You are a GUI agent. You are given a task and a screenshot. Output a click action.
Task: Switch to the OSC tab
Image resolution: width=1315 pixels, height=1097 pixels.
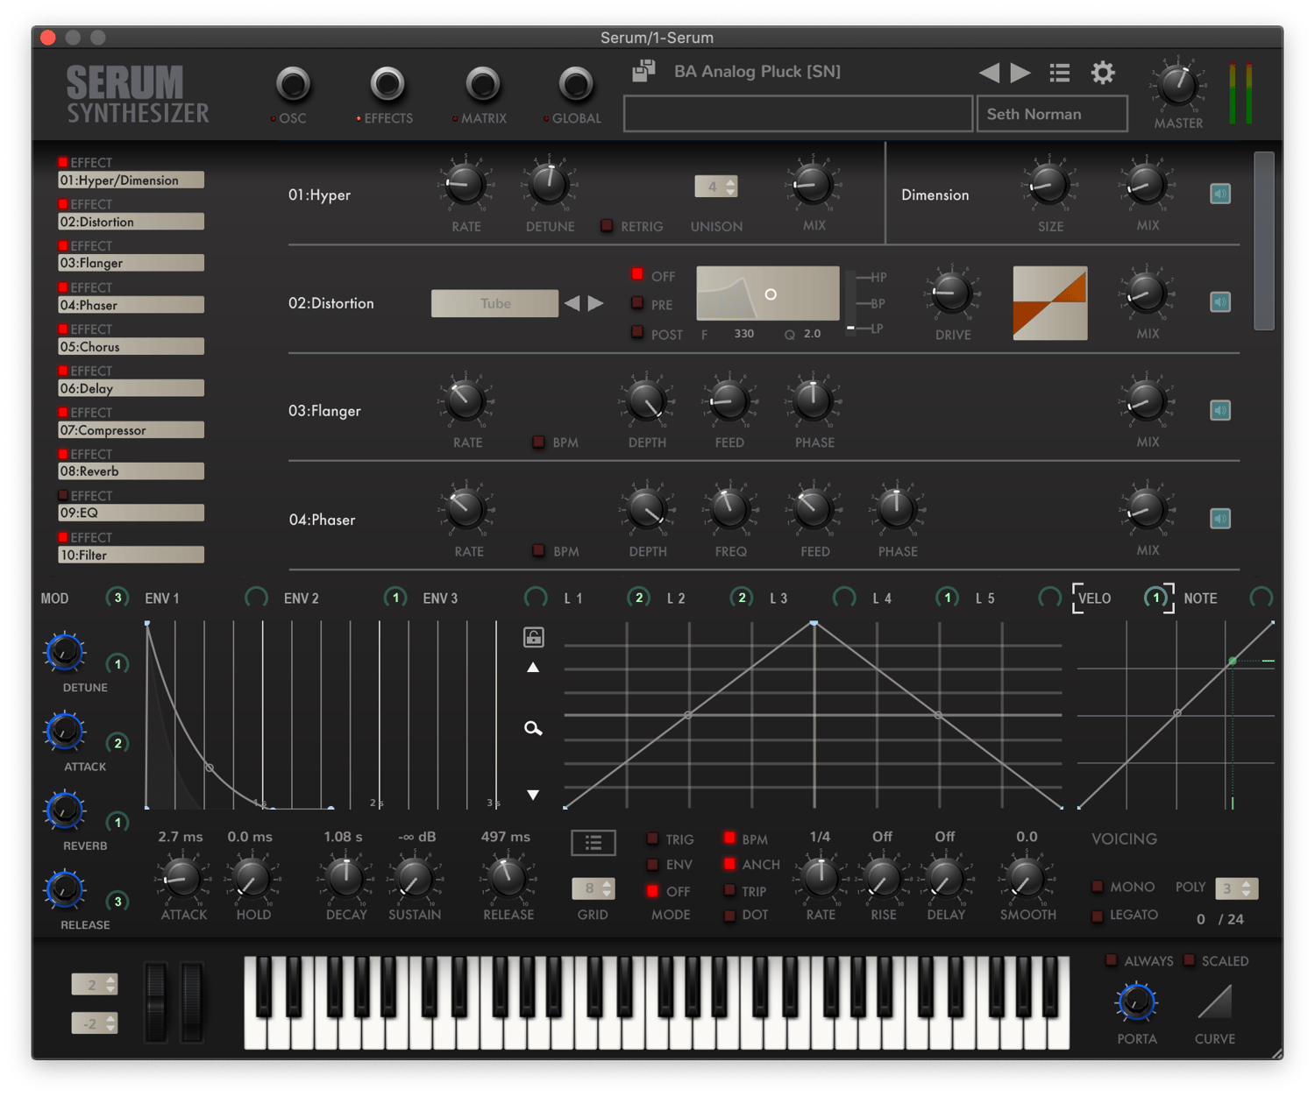pos(293,86)
